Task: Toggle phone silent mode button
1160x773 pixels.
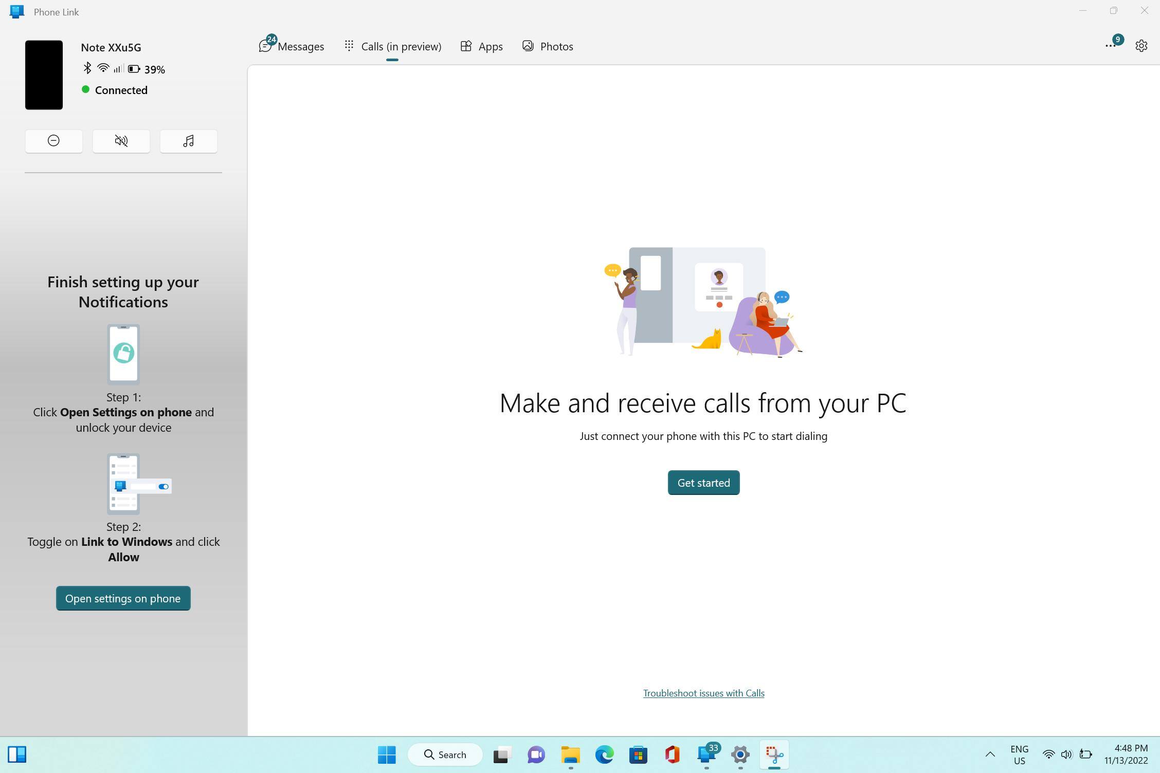Action: coord(121,141)
